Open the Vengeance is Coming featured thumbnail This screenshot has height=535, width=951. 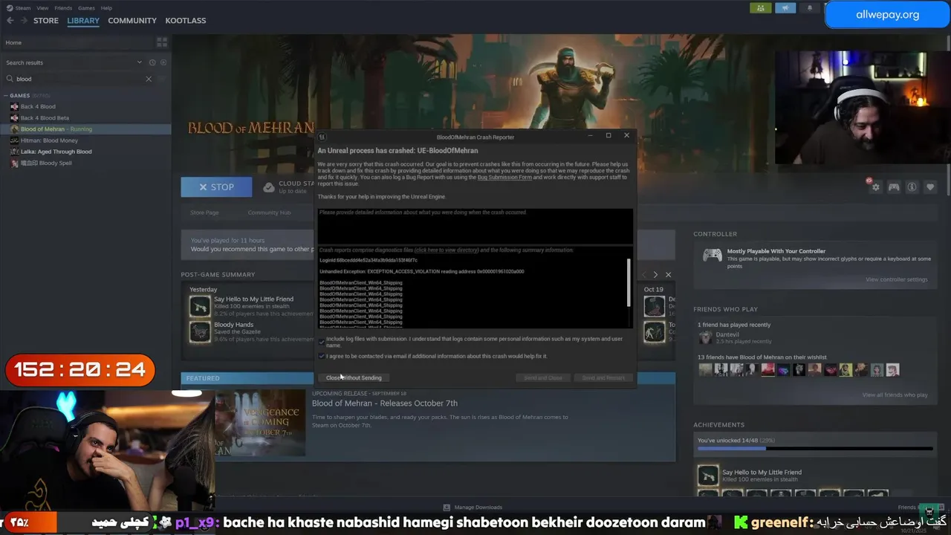(x=260, y=422)
